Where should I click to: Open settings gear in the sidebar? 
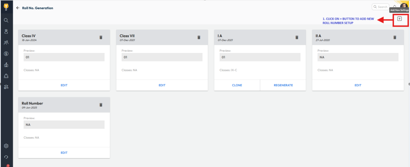pyautogui.click(x=6, y=146)
